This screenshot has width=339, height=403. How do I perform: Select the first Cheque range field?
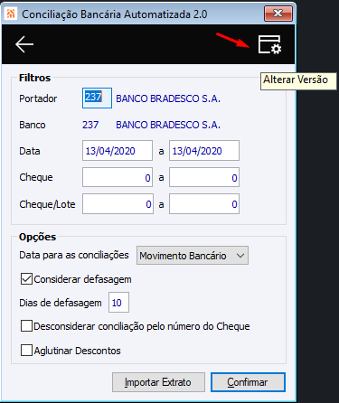118,177
